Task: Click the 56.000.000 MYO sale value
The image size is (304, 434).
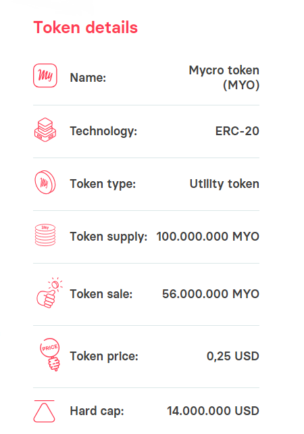Action: tap(211, 293)
